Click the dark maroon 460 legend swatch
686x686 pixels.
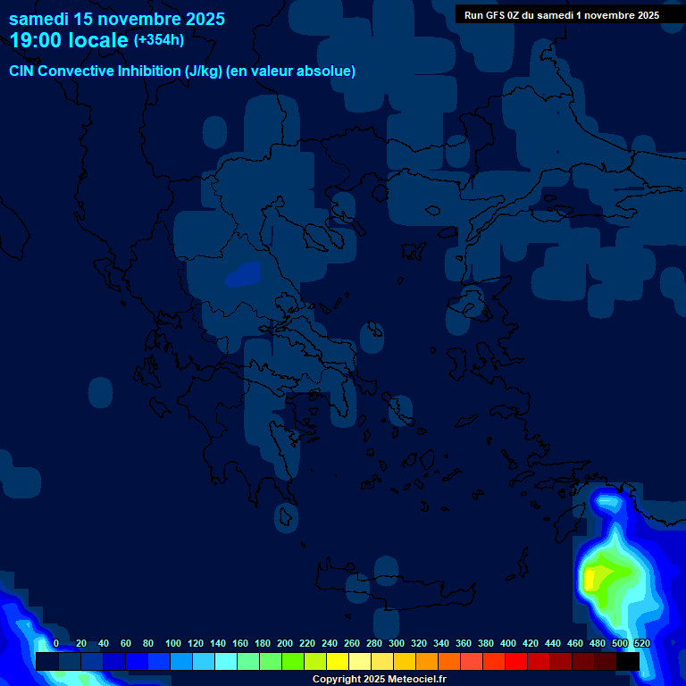(x=583, y=662)
